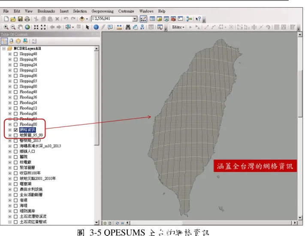305x236 pixels.
Task: Switch to Layout View button
Action: [x=110, y=223]
